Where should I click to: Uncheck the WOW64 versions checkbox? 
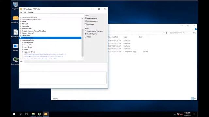point(86,21)
